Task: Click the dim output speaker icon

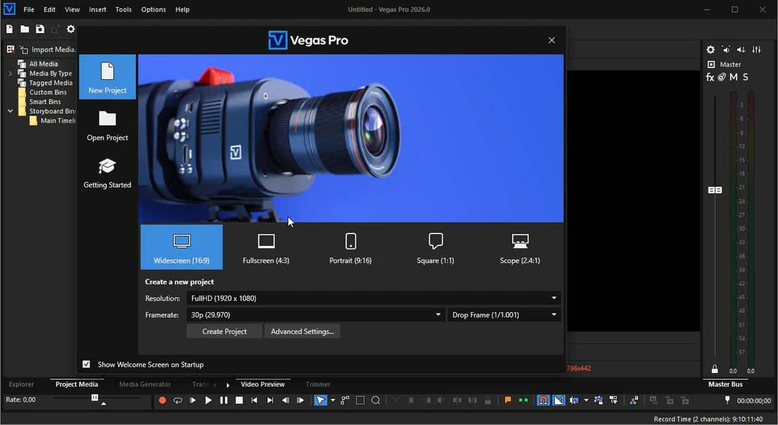Action: [726, 50]
